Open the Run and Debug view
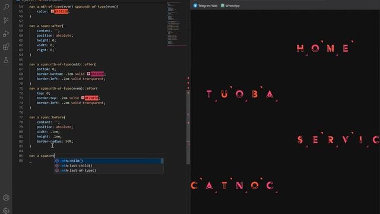This screenshot has width=380, height=214. click(x=6, y=33)
